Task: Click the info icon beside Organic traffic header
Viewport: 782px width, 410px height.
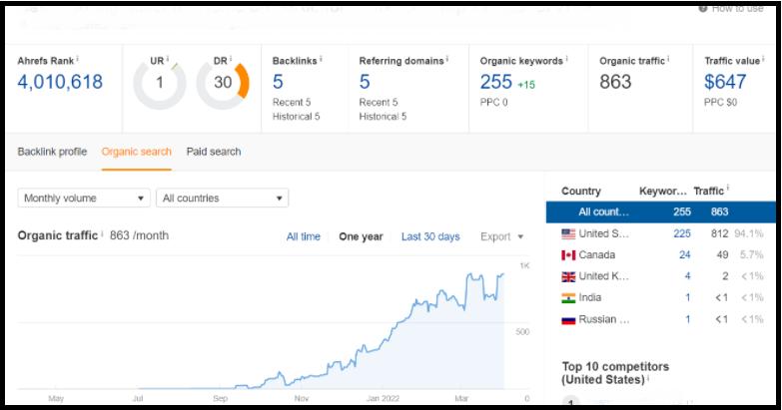Action: click(x=668, y=59)
